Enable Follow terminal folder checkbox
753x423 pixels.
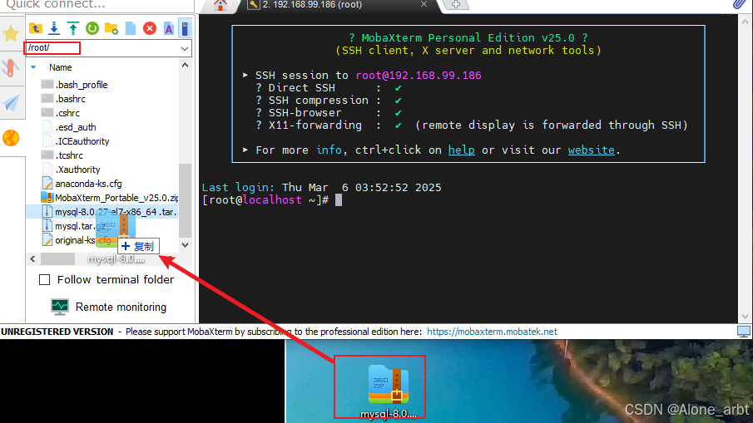click(44, 279)
